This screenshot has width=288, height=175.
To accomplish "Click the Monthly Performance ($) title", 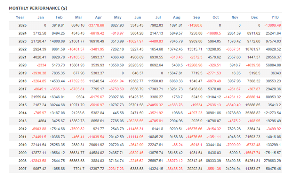I will click(x=38, y=8).
